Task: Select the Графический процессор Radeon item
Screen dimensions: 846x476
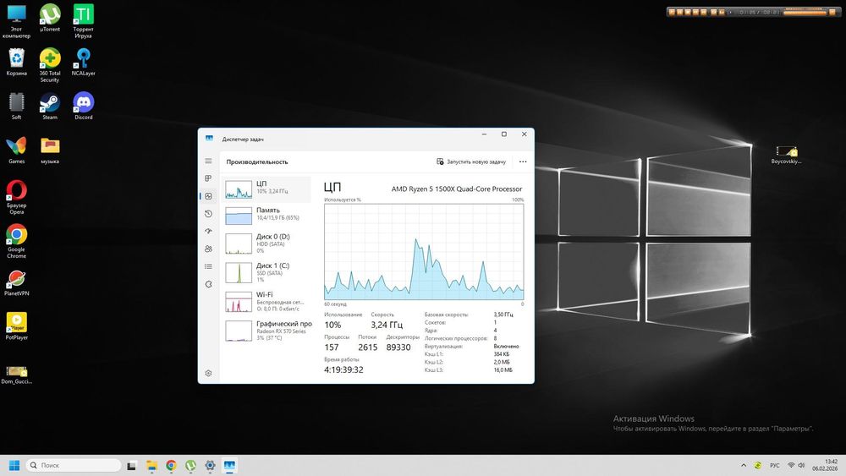Action: pos(266,331)
